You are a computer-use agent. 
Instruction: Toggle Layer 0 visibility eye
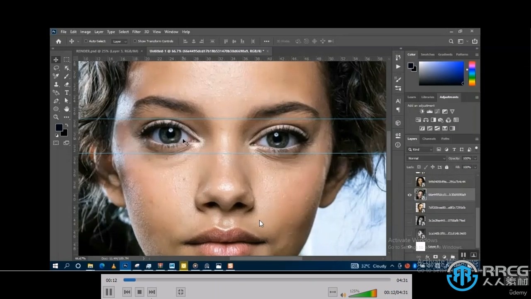pos(410,247)
